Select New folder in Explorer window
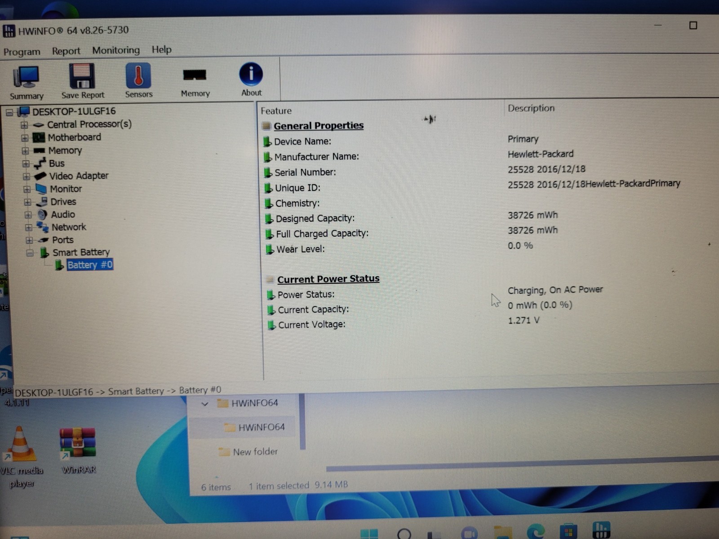719x539 pixels. point(255,452)
